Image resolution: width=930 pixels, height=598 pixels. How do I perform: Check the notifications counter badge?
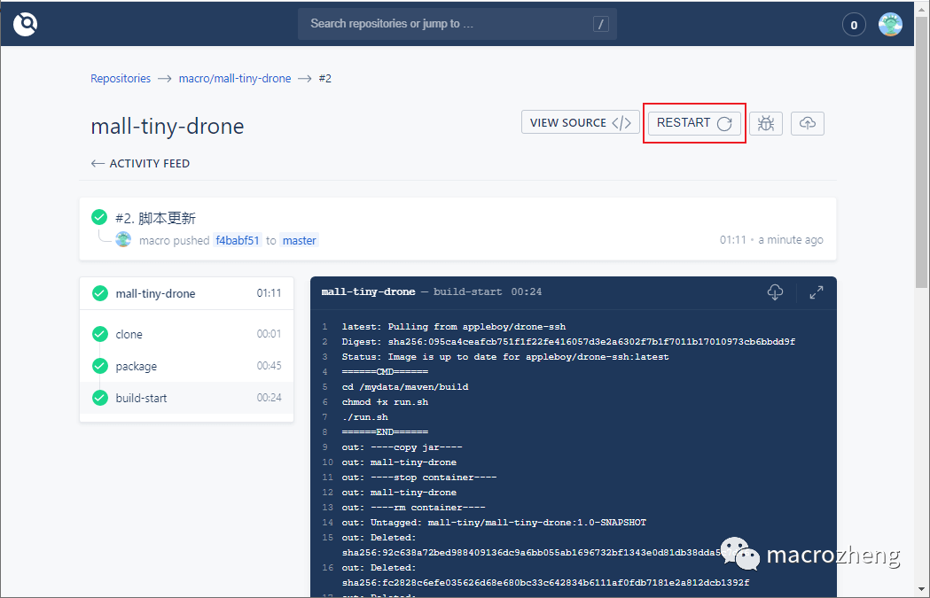854,24
